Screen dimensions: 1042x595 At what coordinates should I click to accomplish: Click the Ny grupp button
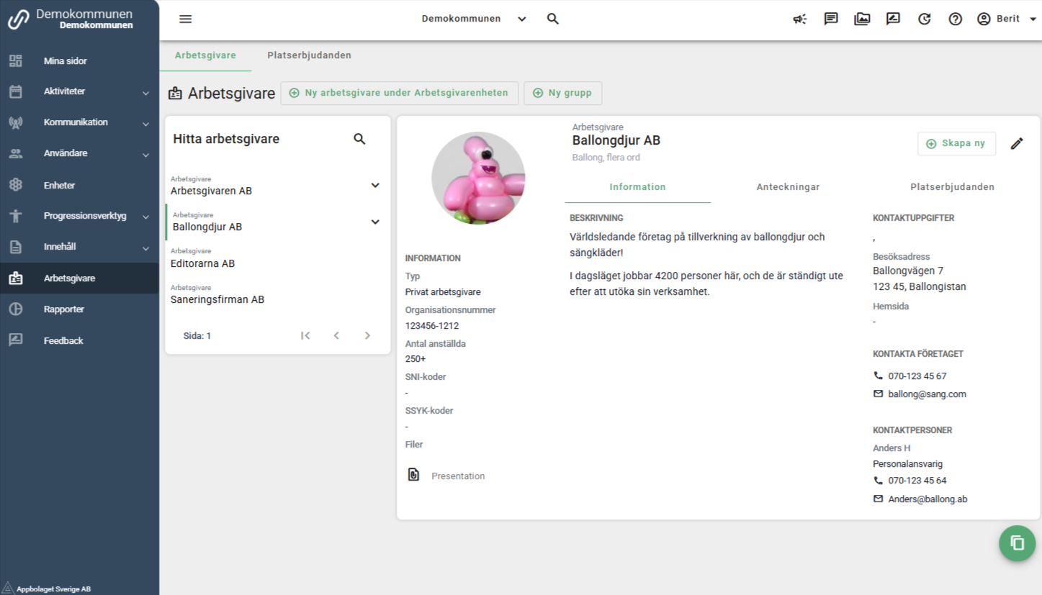[x=562, y=93]
